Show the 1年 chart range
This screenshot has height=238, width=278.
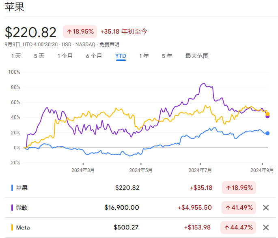[144, 56]
